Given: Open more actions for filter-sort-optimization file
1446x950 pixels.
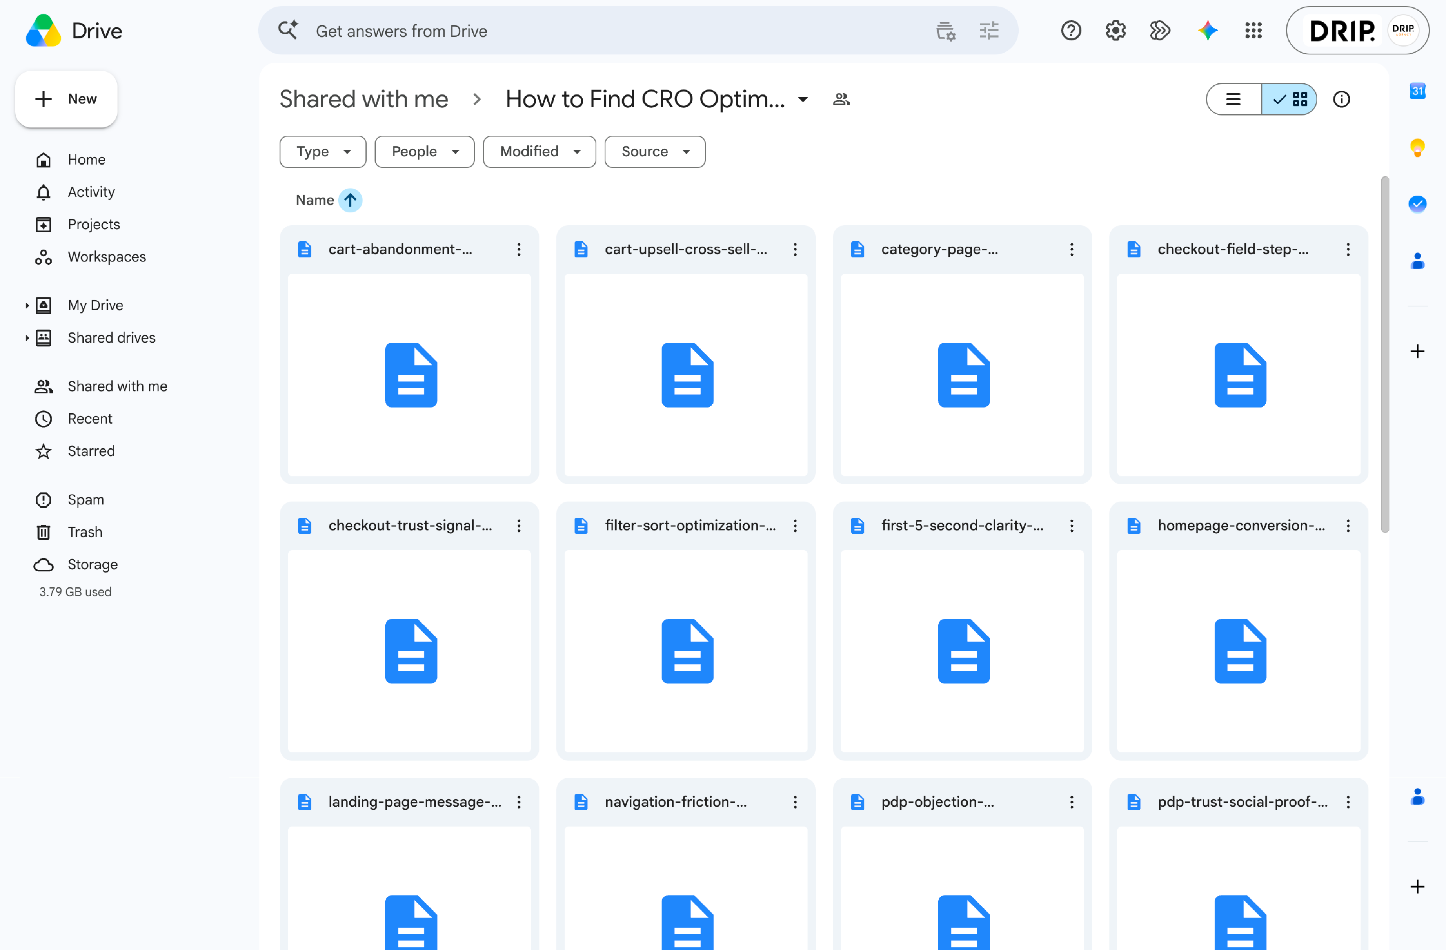Looking at the screenshot, I should point(795,526).
